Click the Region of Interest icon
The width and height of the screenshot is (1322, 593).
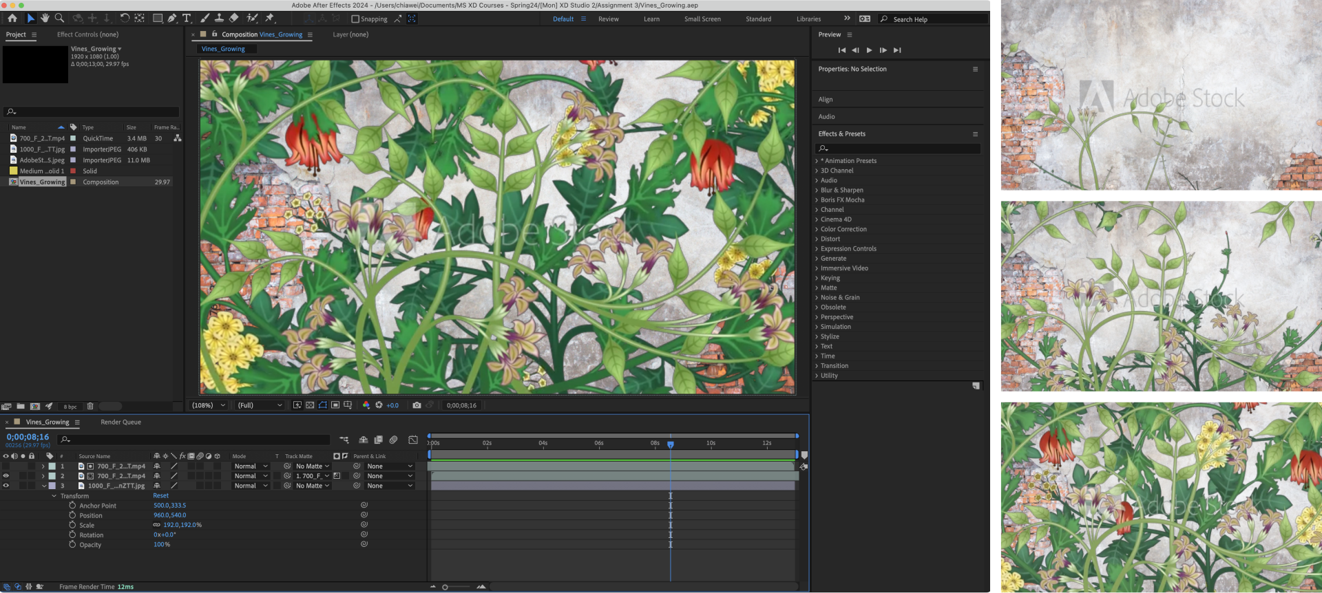(x=335, y=405)
